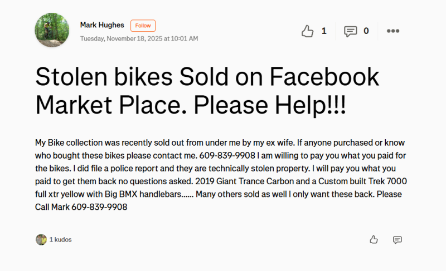The height and width of the screenshot is (271, 446).
Task: Click the small avatar beside "1 kudos"
Action: (41, 240)
